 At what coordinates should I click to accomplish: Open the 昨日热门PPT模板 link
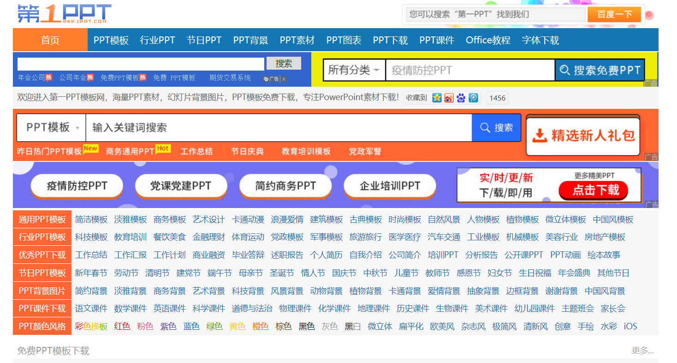pos(49,151)
